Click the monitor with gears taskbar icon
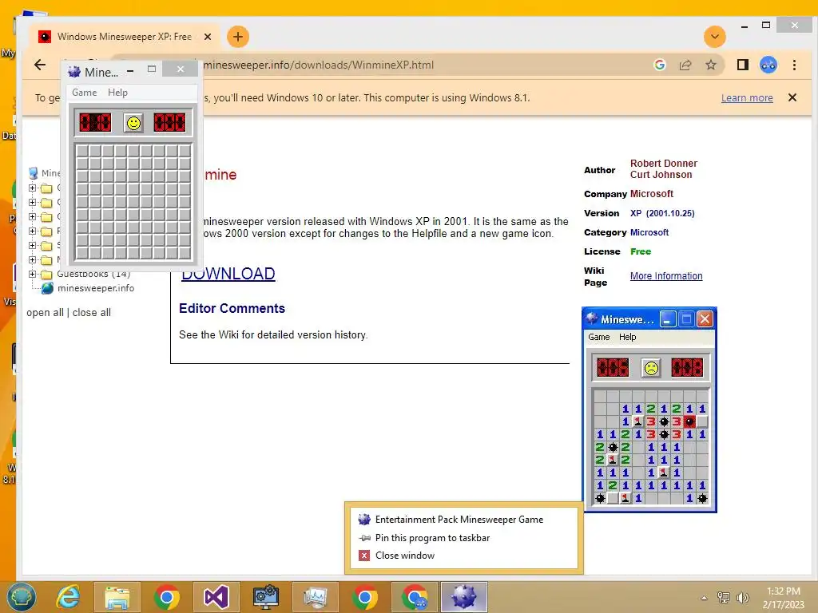Viewport: 818px width, 613px height. coord(265,597)
